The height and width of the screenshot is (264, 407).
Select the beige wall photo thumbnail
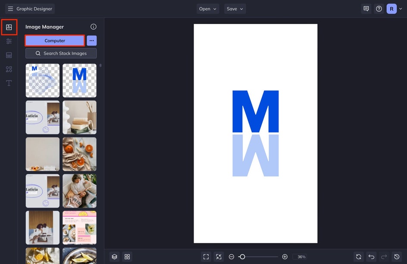tap(43, 154)
